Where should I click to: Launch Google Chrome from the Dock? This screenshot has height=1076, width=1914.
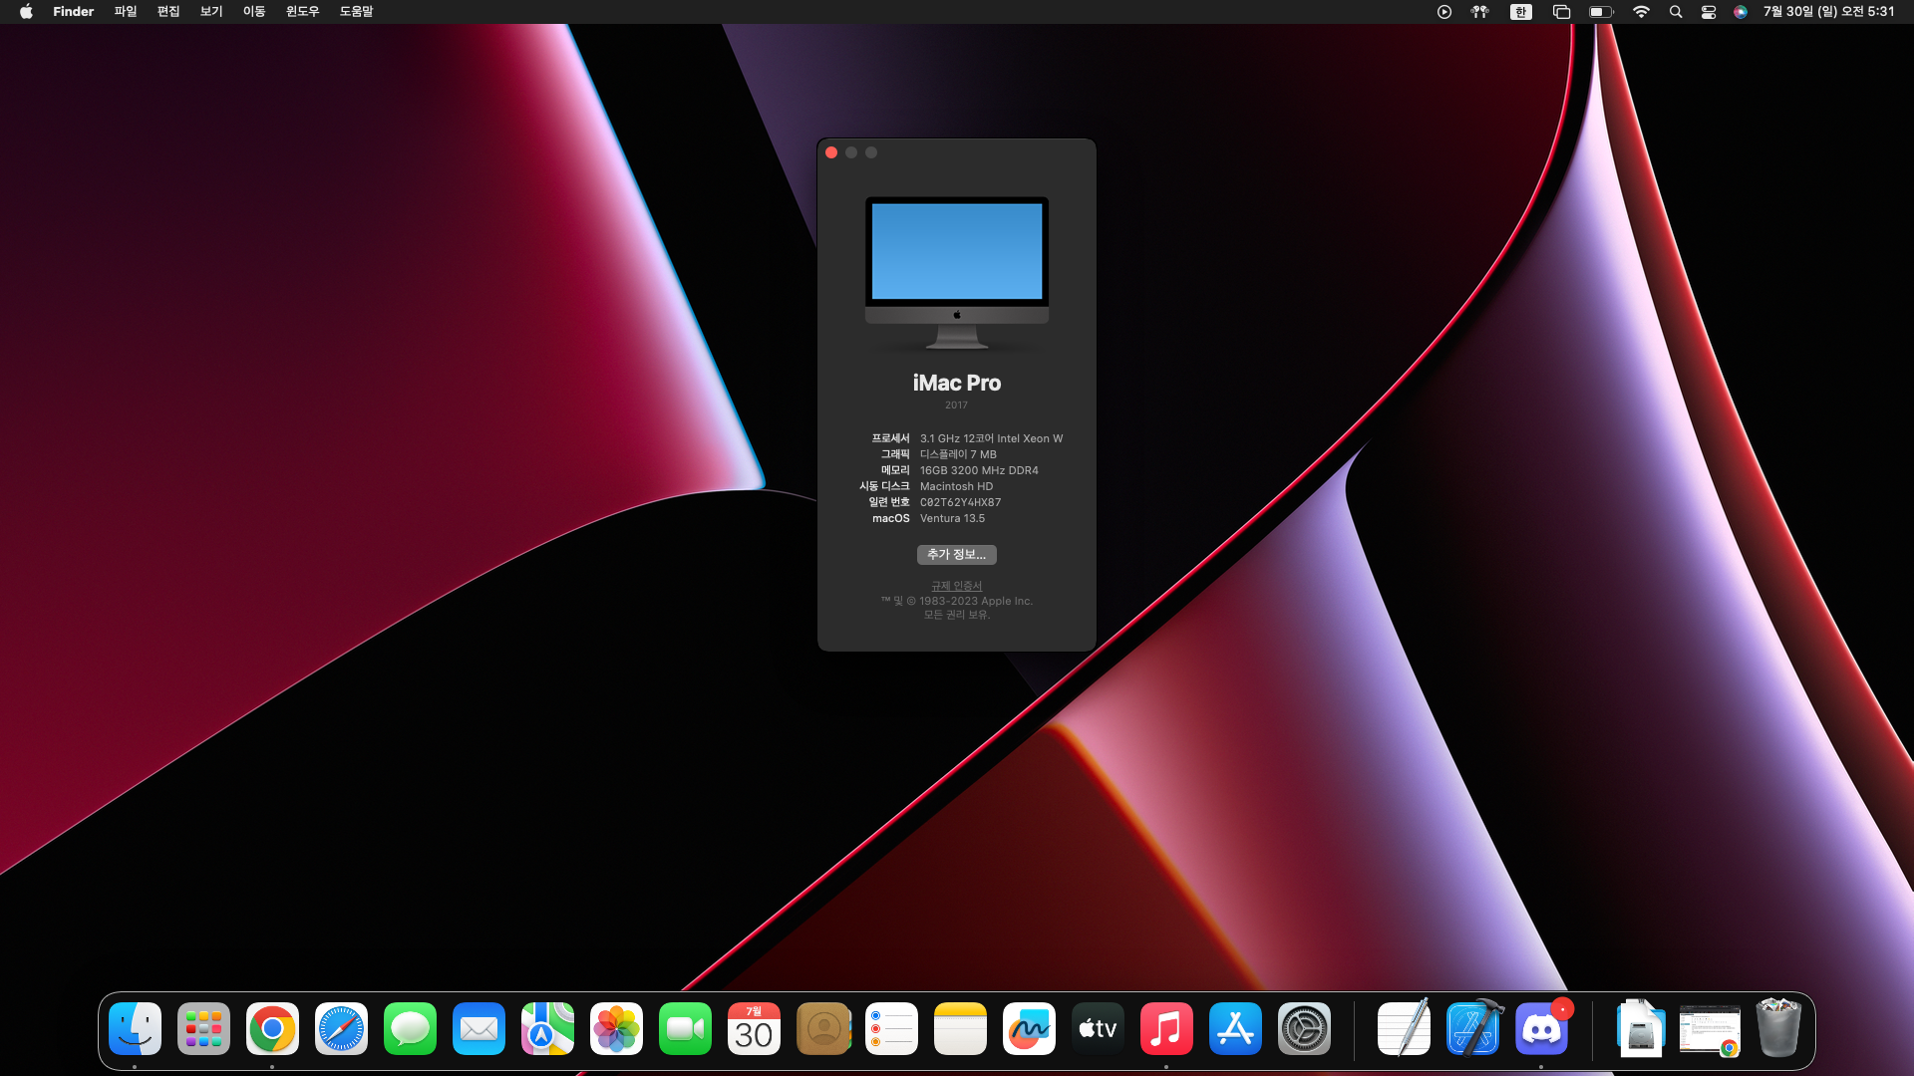click(x=272, y=1029)
